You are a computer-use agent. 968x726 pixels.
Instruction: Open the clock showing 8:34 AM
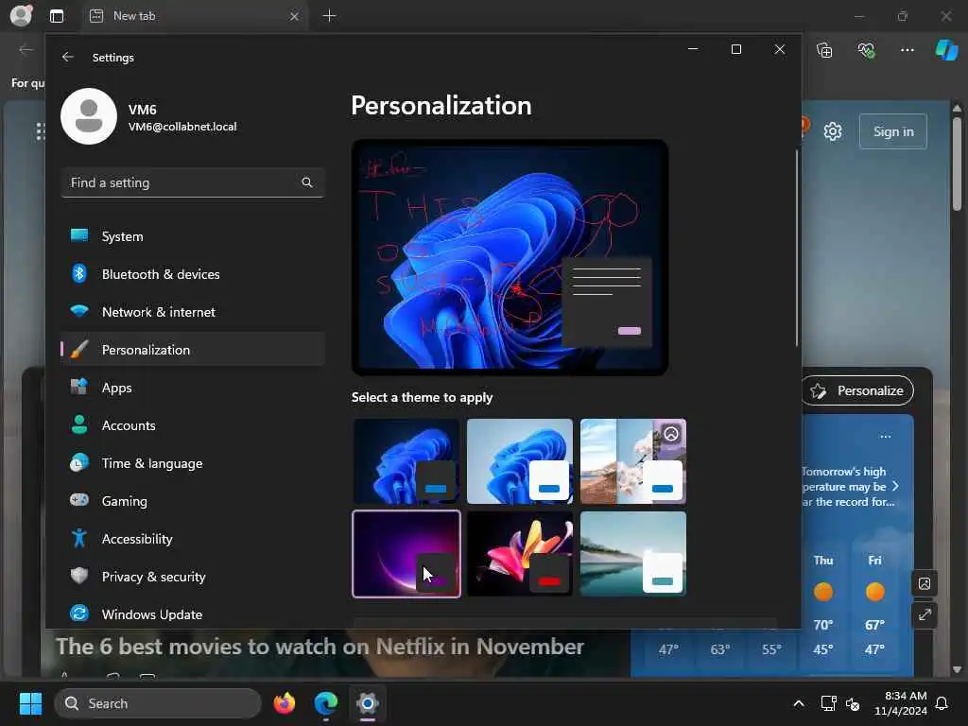[x=900, y=703]
